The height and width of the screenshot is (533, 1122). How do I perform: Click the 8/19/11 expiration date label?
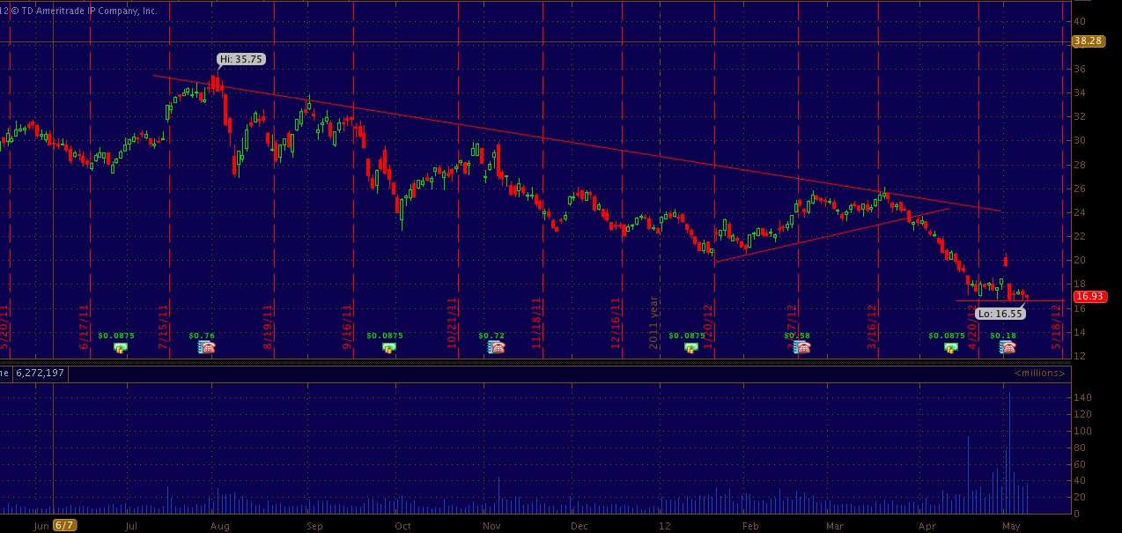point(267,326)
